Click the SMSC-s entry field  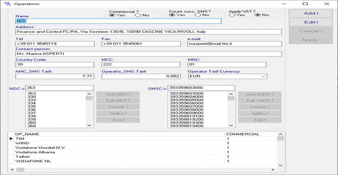(x=201, y=88)
